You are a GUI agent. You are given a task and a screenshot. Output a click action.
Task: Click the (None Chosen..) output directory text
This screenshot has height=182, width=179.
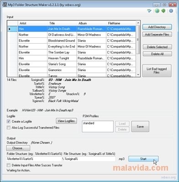pos(42,143)
